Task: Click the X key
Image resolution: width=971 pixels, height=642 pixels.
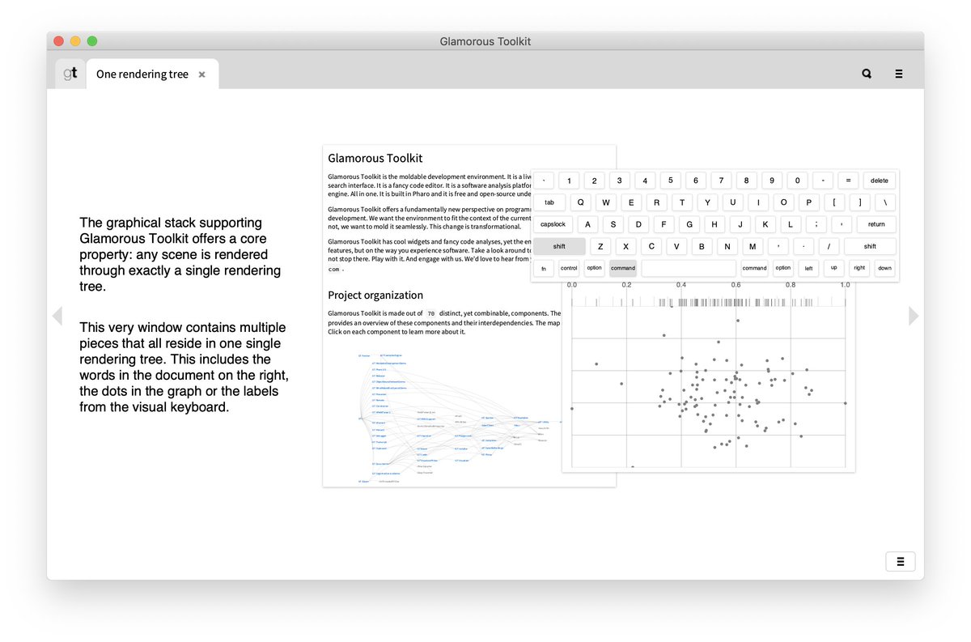Action: [625, 246]
